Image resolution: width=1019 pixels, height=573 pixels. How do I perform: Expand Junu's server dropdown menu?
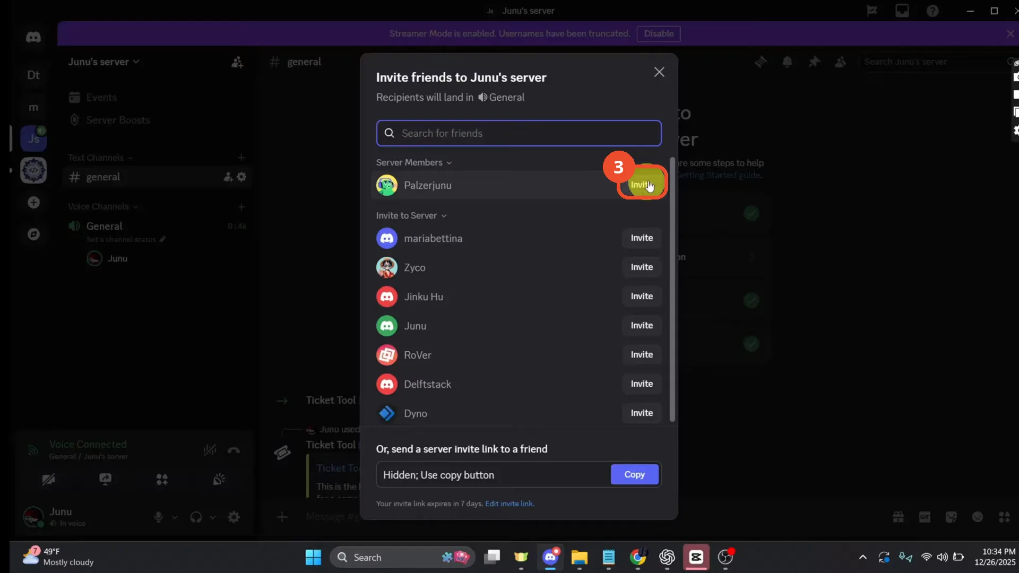click(103, 62)
